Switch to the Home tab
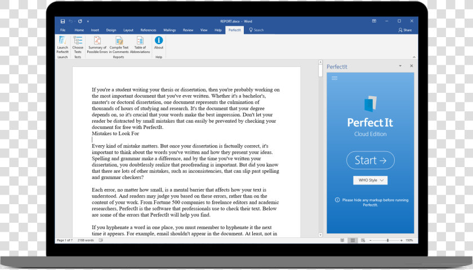The image size is (473, 270). (x=79, y=30)
